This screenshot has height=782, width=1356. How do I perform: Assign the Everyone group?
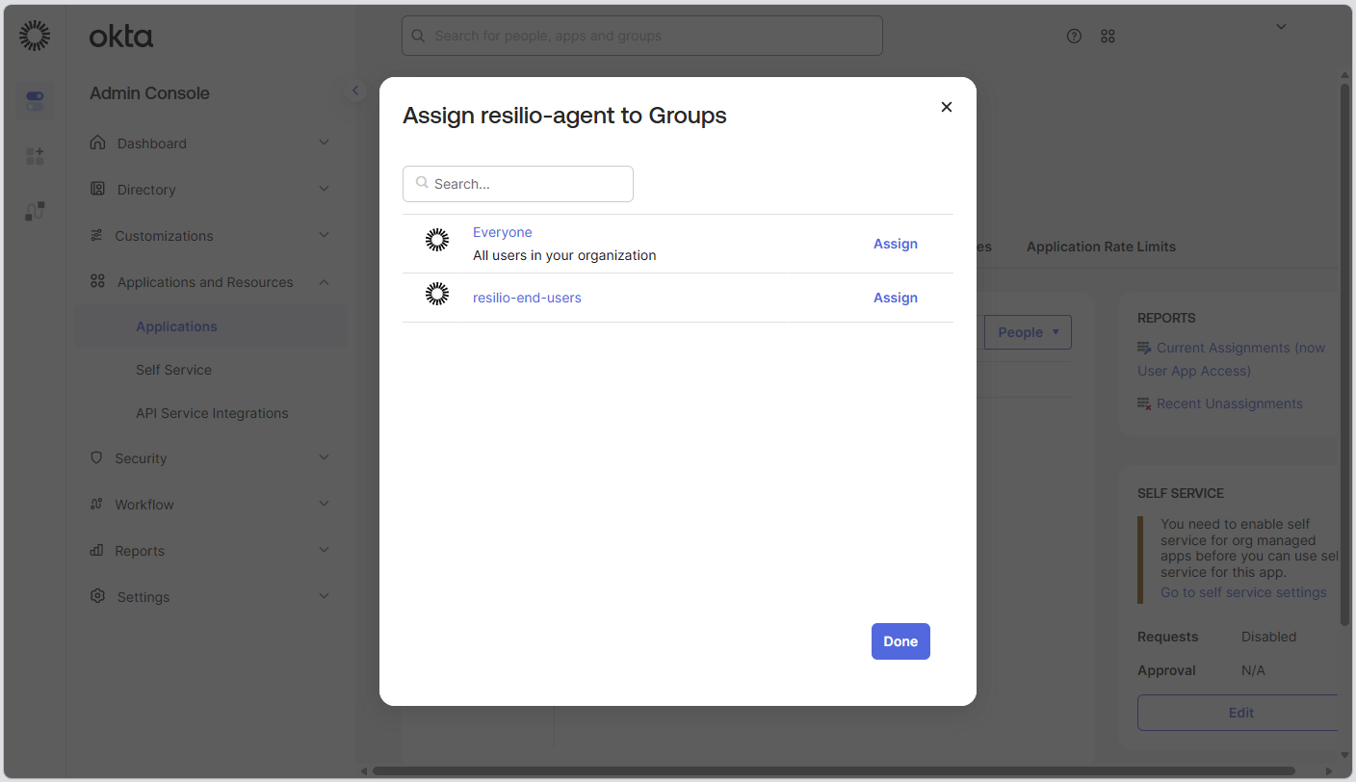point(896,244)
